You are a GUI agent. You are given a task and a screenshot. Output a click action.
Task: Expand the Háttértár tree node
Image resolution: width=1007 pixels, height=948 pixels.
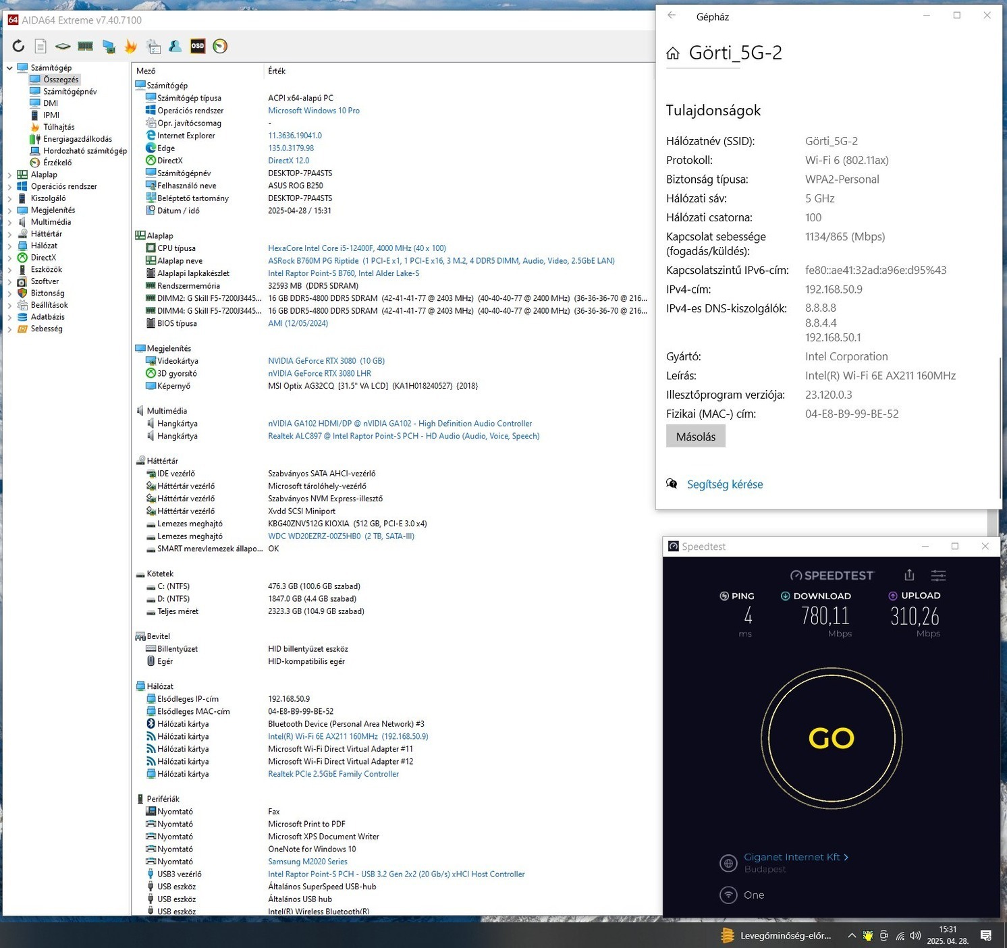pos(9,234)
